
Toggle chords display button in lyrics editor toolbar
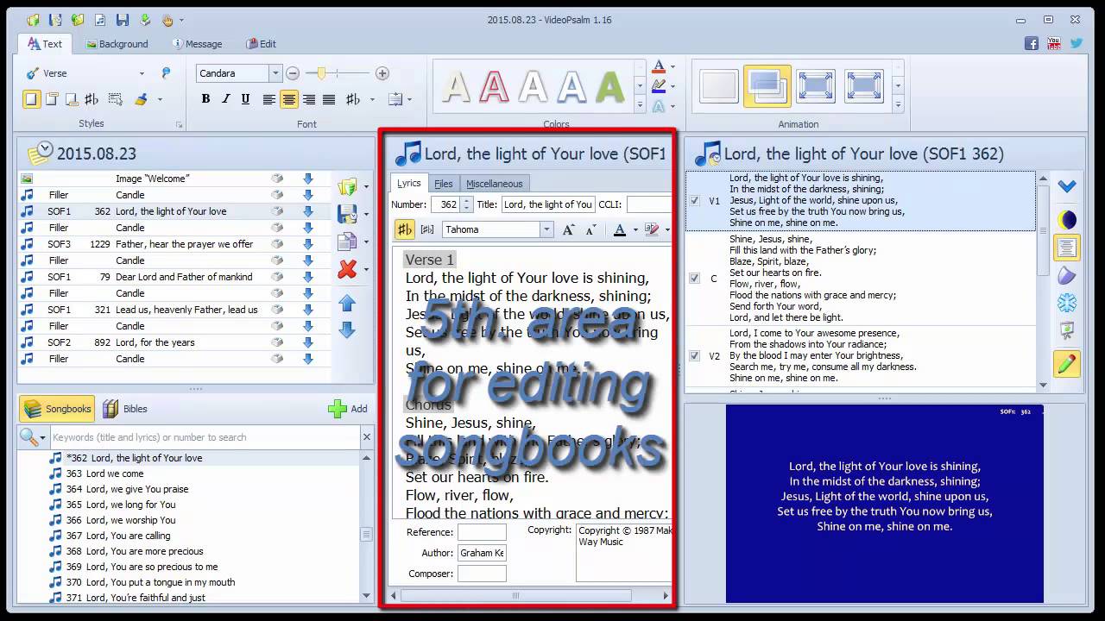(405, 229)
